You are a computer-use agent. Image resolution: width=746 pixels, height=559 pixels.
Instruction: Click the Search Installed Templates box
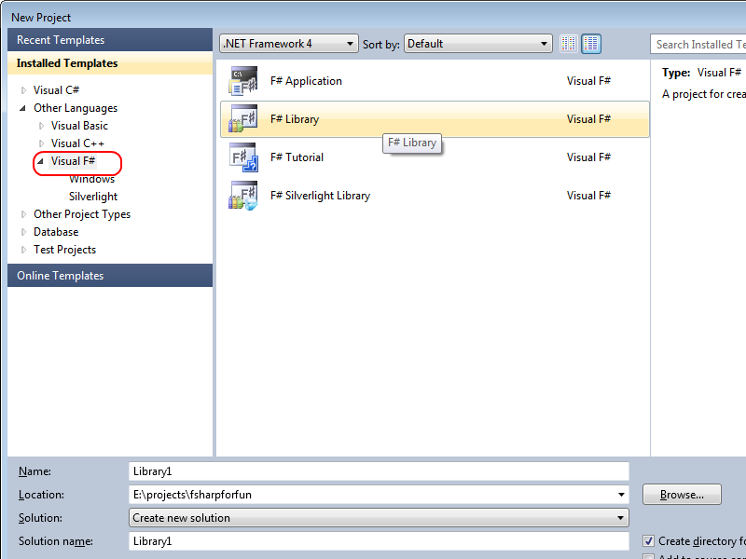tap(698, 44)
